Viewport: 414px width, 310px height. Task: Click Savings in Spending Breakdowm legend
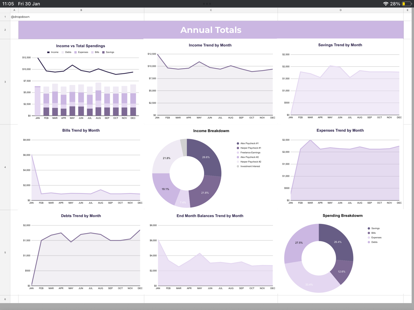pyautogui.click(x=374, y=228)
